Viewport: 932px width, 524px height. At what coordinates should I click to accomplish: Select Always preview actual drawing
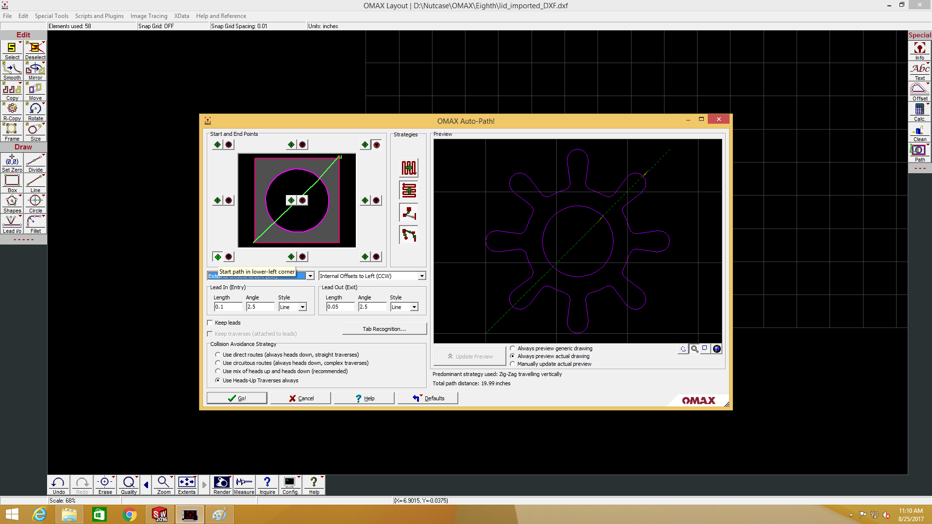pos(512,356)
